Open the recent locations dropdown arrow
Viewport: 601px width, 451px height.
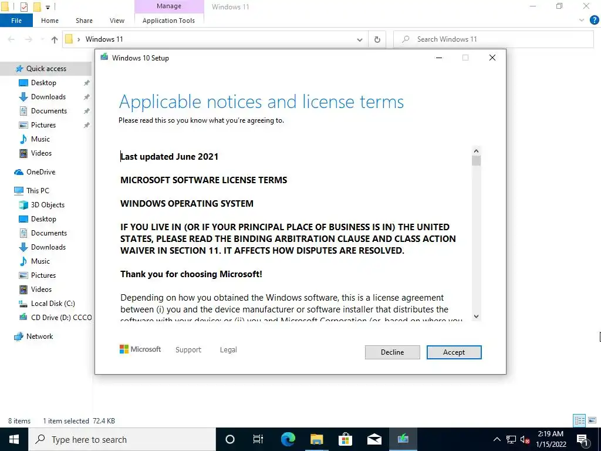42,39
